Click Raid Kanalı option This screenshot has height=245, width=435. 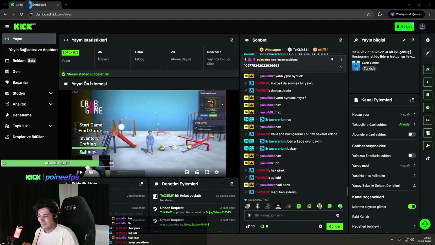click(360, 216)
